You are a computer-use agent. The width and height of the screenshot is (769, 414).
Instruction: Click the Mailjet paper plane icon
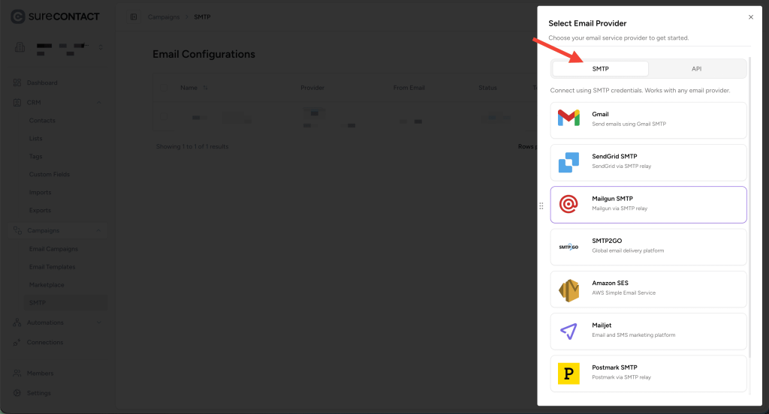point(568,331)
